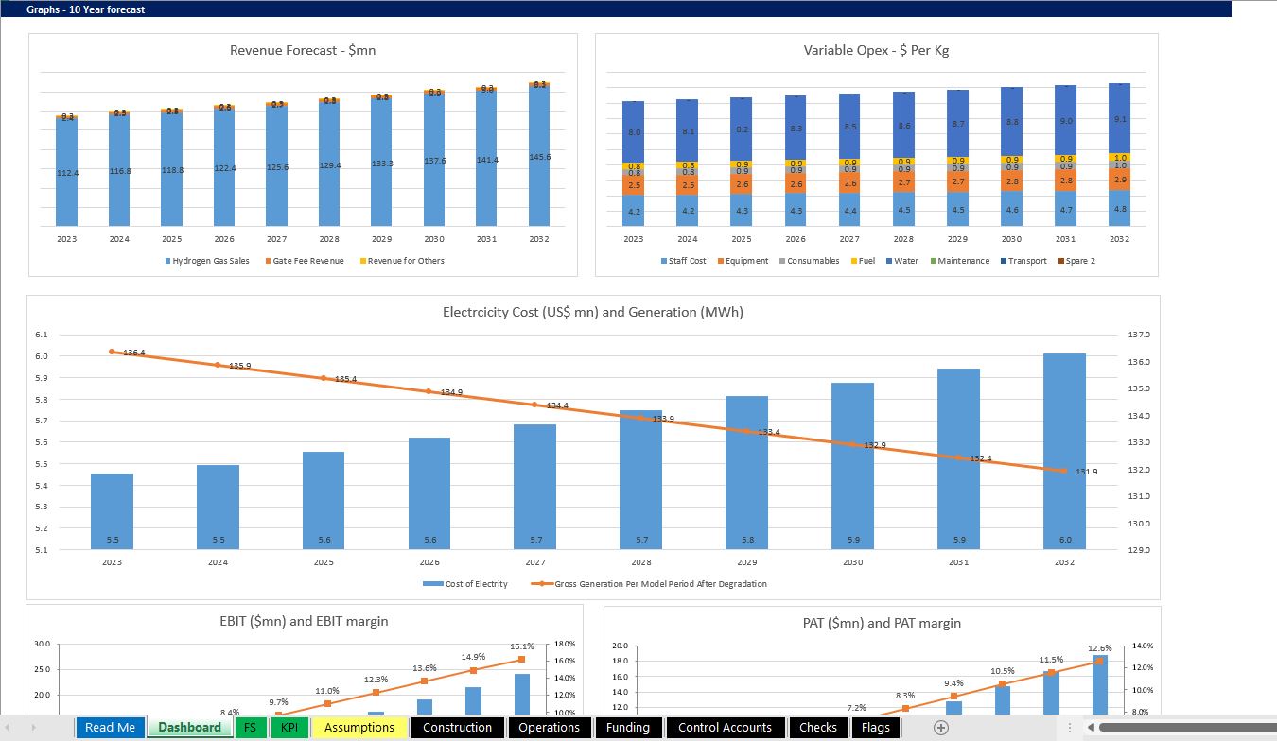Click the Staff Cost legend entry

pyautogui.click(x=683, y=261)
